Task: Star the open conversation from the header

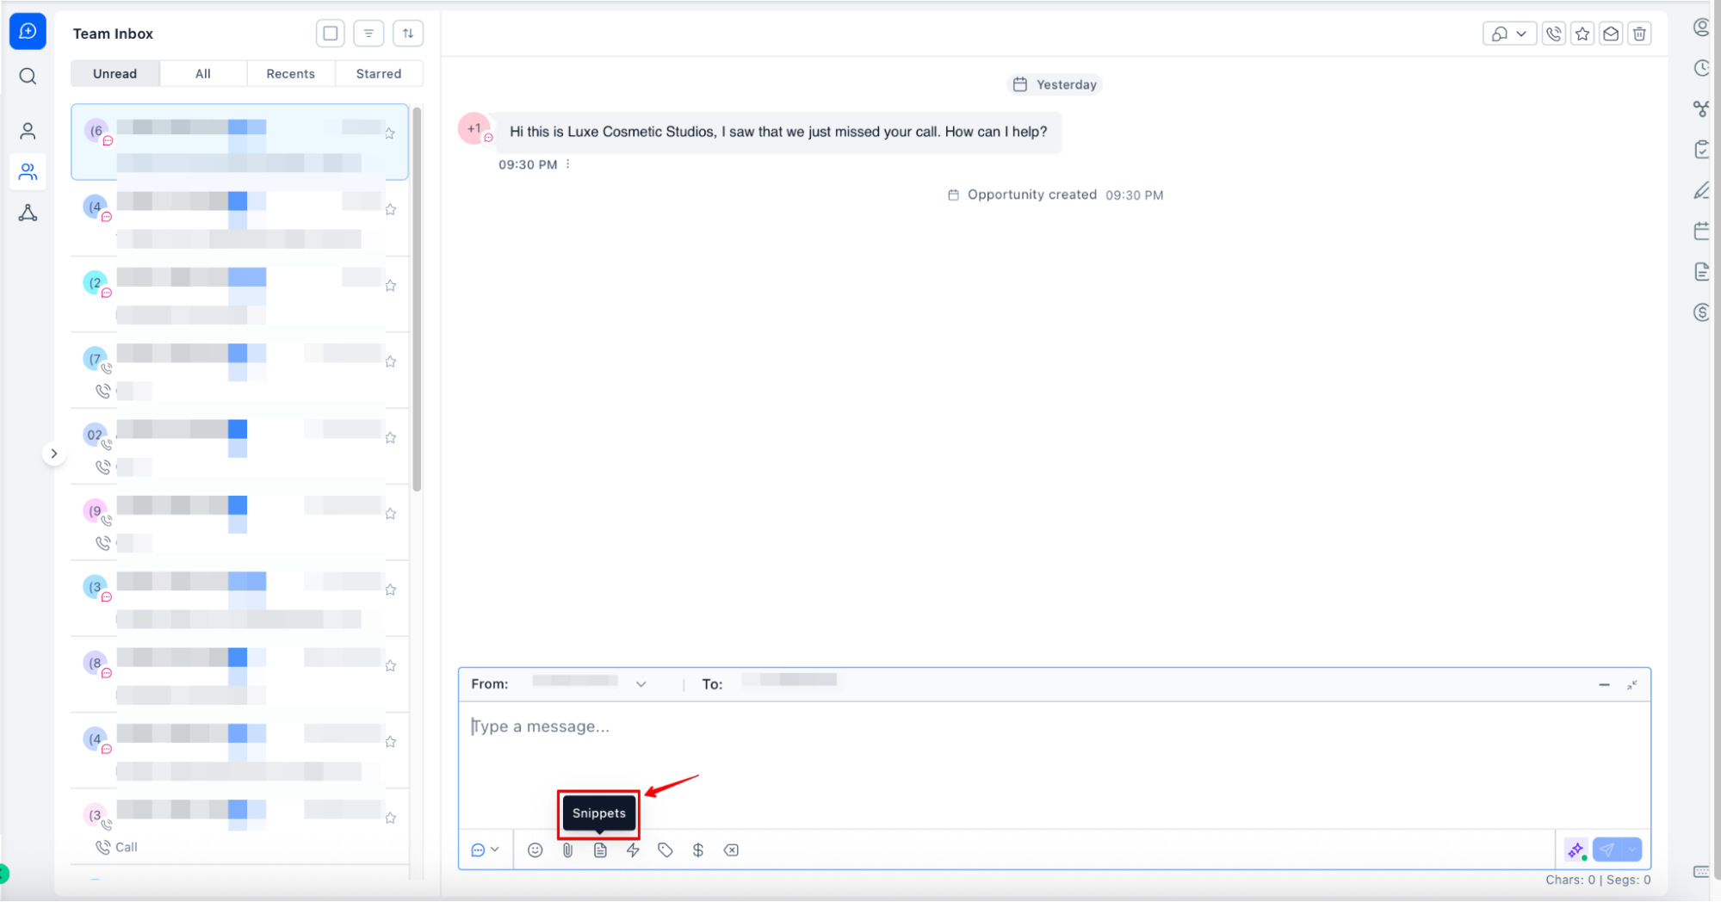Action: coord(1582,34)
